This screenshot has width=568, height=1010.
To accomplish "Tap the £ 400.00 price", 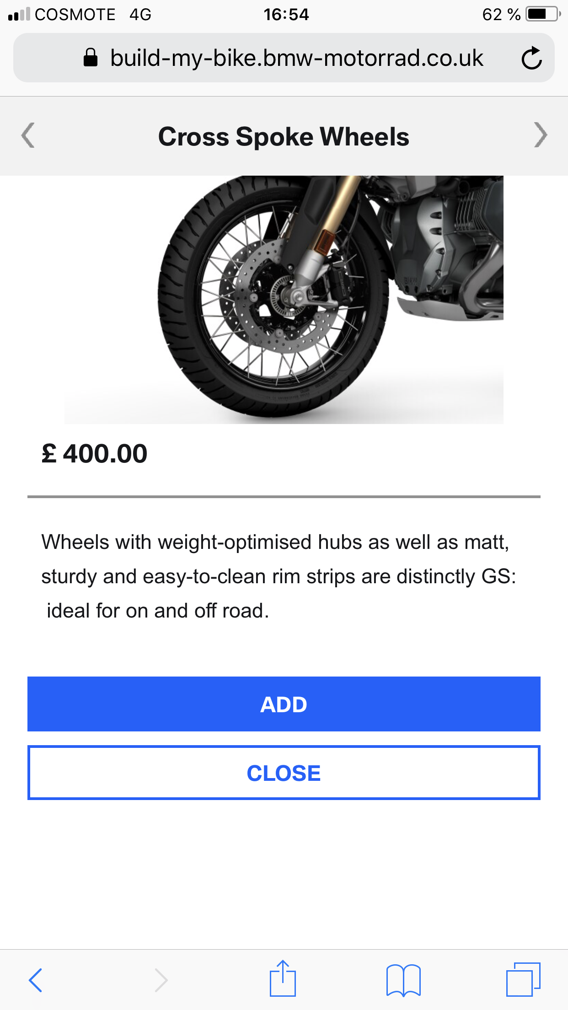I will [95, 454].
